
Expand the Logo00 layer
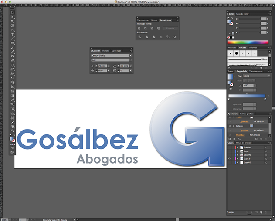coord(238,155)
